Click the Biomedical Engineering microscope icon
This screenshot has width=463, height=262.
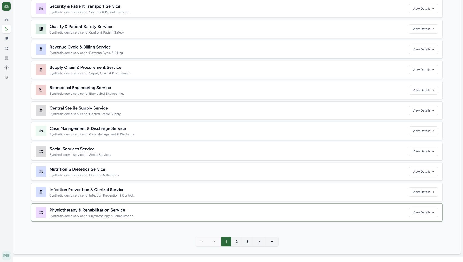[x=41, y=90]
